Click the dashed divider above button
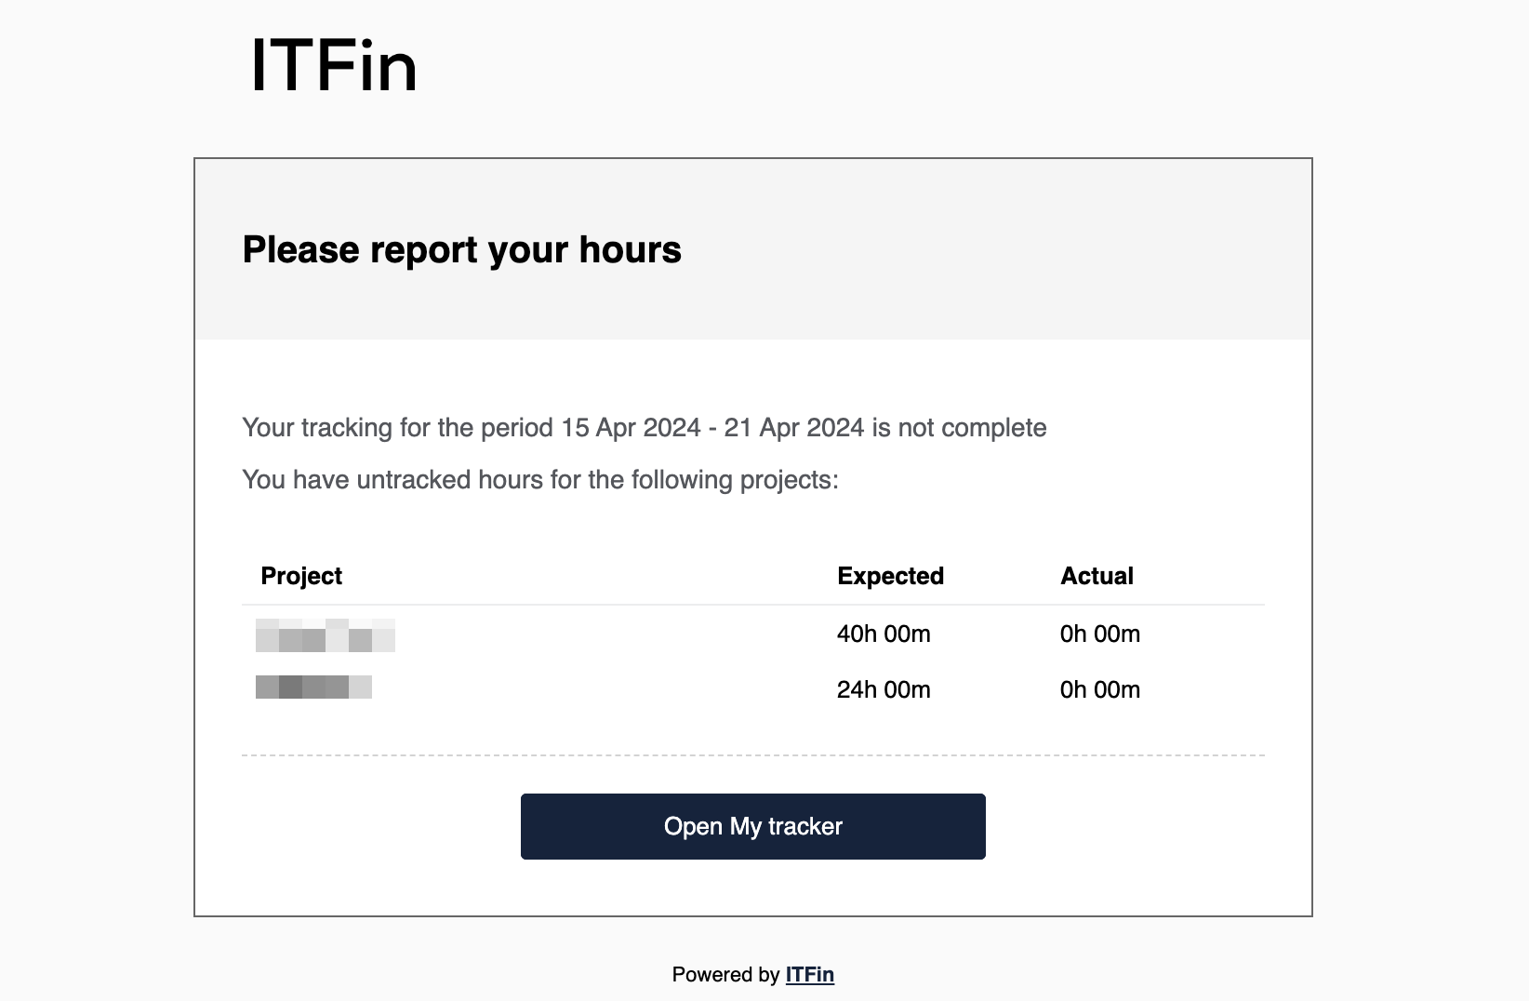Viewport: 1529px width, 1001px height. click(753, 755)
